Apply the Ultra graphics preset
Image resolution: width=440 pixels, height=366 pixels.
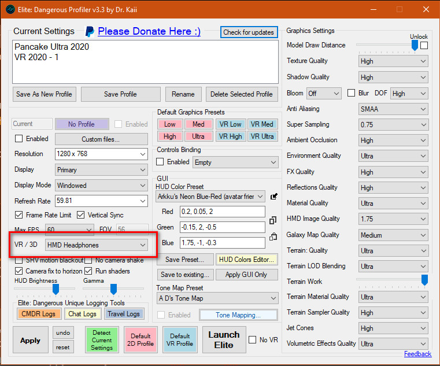(x=198, y=136)
